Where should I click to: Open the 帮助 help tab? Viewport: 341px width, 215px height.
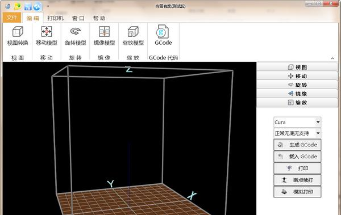[99, 18]
